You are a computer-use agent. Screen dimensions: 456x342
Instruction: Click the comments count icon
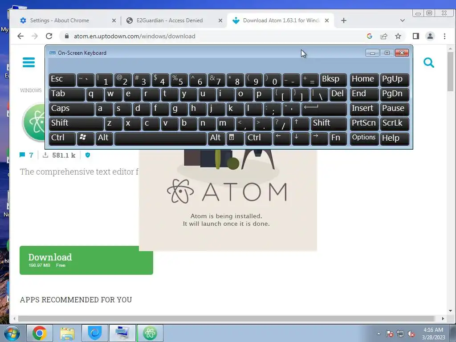[22, 155]
